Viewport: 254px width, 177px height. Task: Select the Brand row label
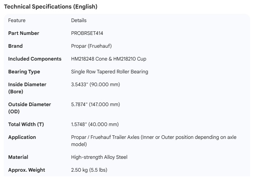15,46
